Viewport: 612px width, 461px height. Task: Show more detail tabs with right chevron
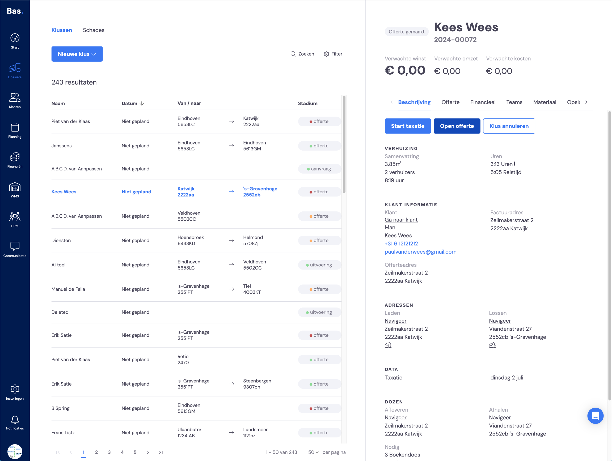(586, 102)
